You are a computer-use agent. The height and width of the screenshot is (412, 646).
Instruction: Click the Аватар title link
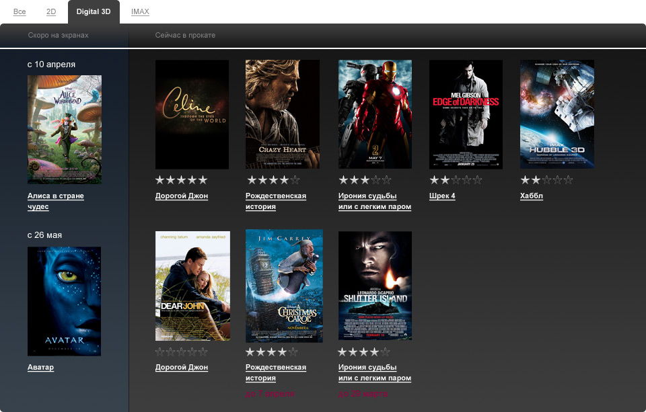pos(40,368)
